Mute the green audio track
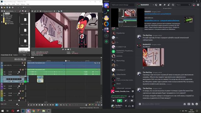201x113 pixels. [x=20, y=70]
